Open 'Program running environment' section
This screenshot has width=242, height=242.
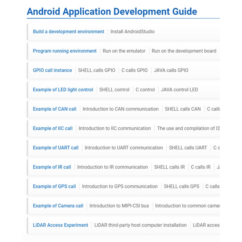65,51
